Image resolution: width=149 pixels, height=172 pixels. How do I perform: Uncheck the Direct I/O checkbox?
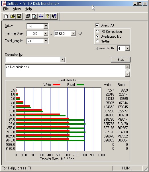point(97,25)
